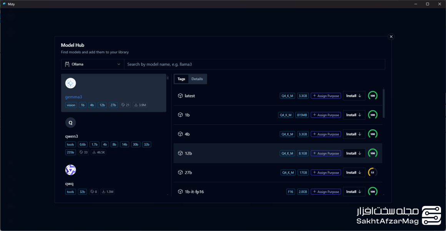Switch to the Details tab
446x231 pixels.
click(197, 79)
